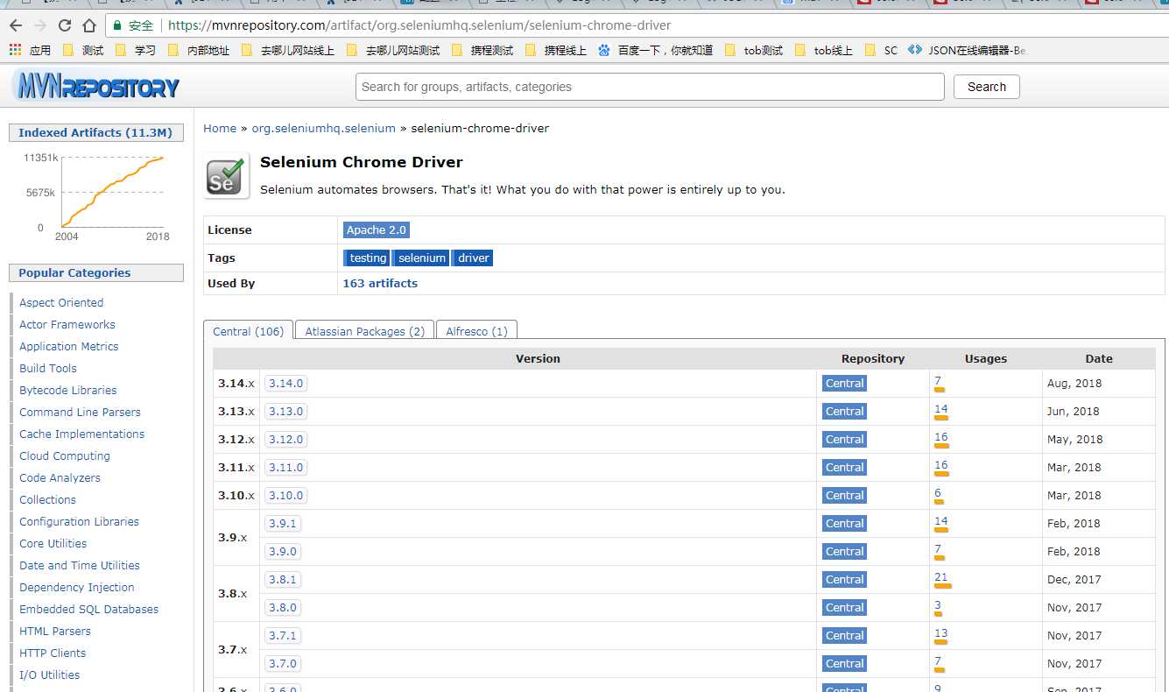The height and width of the screenshot is (692, 1169).
Task: Open version 3.13.0
Action: pos(286,411)
